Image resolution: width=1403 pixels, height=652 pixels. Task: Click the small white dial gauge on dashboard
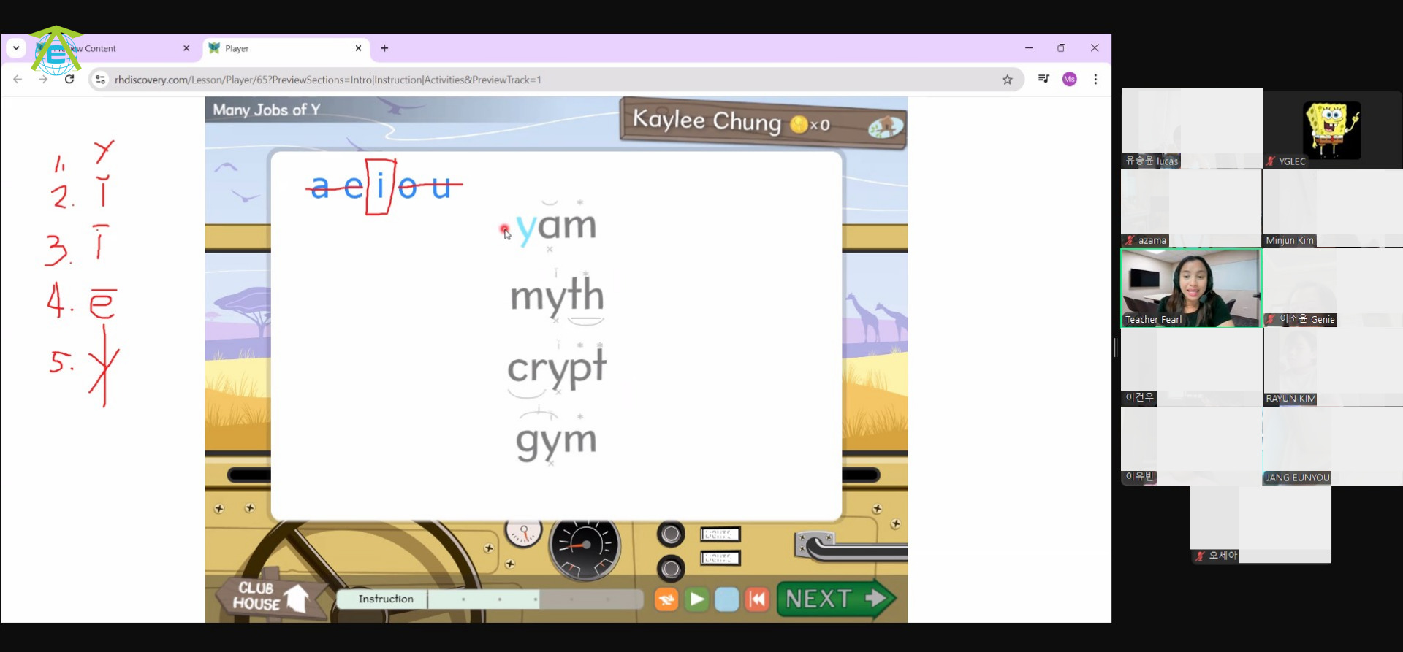pyautogui.click(x=523, y=532)
